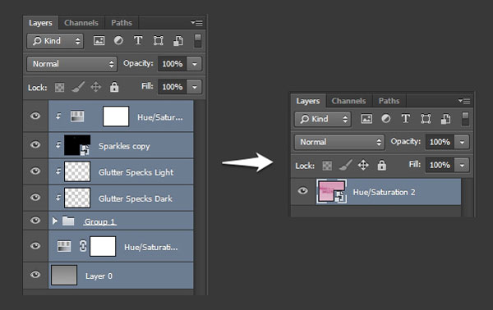Click the mask link icon on Hue/Saturati... layer

[83, 246]
